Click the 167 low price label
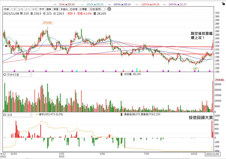This screenshot has height=159, width=226. [195, 69]
